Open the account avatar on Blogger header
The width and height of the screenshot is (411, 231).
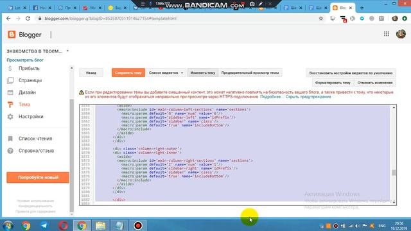point(401,34)
